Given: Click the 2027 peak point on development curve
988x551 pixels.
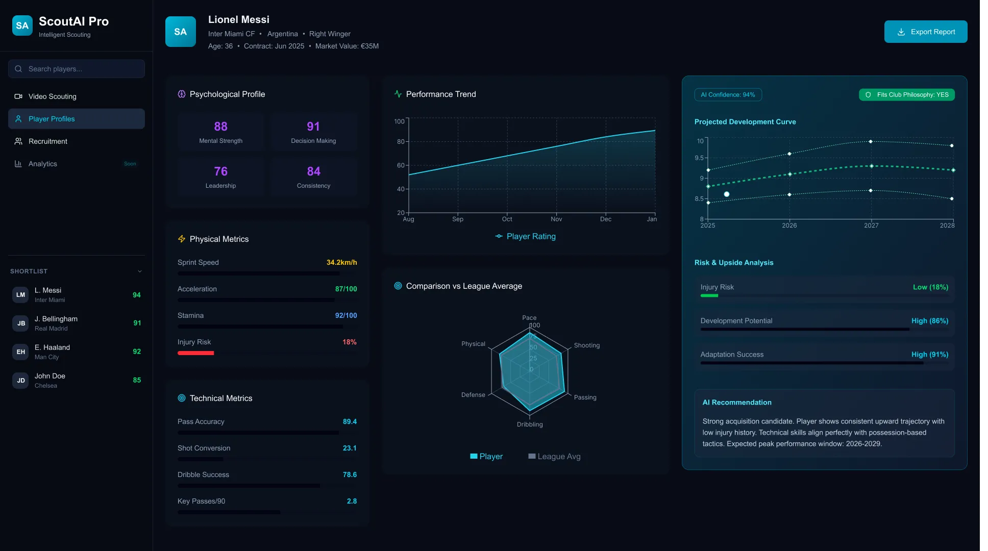Looking at the screenshot, I should (871, 141).
